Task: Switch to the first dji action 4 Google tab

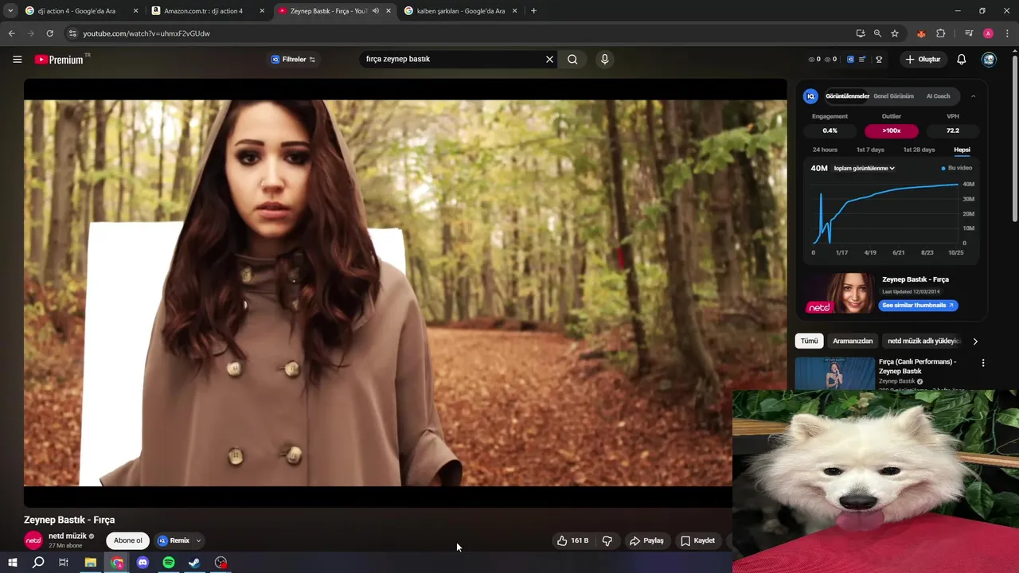Action: point(80,11)
